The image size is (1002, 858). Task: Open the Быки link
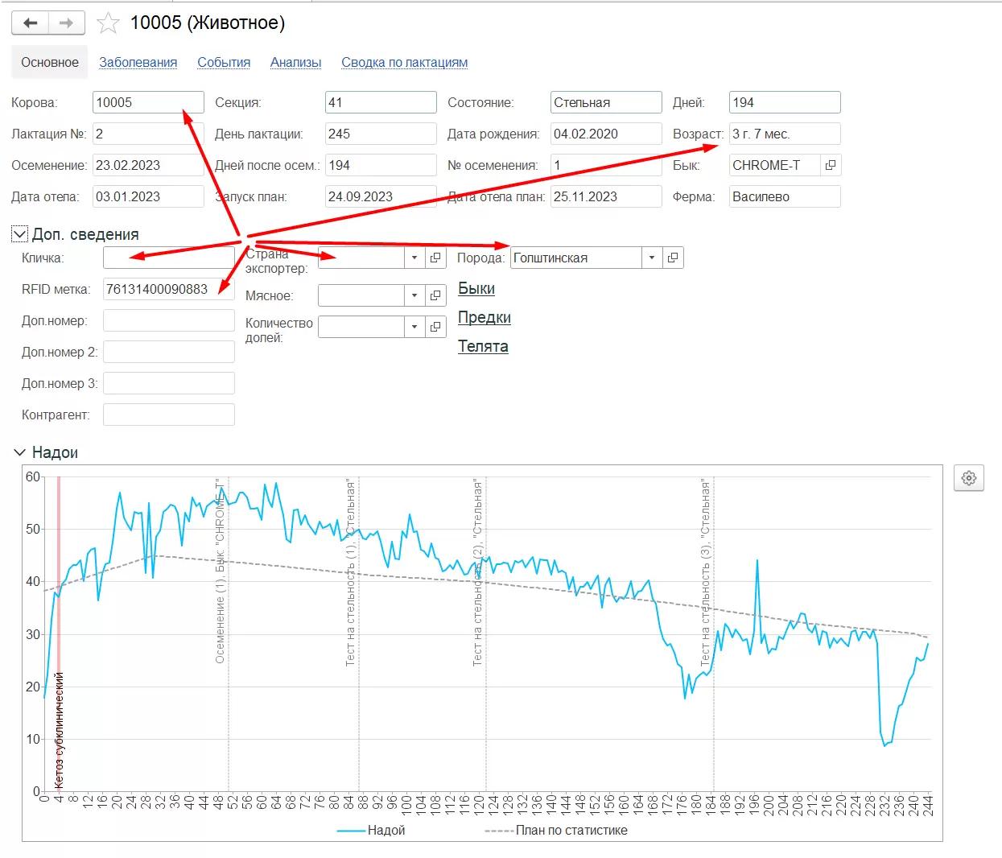(x=476, y=288)
